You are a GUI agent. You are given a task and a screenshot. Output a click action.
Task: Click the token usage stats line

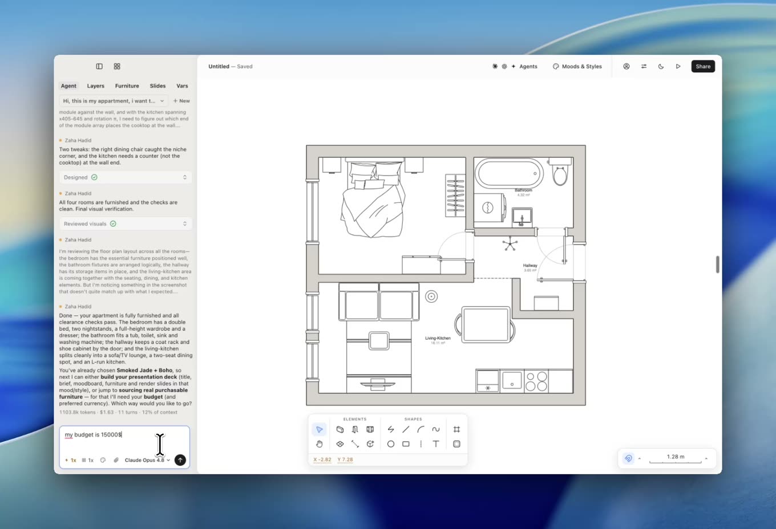tap(118, 412)
